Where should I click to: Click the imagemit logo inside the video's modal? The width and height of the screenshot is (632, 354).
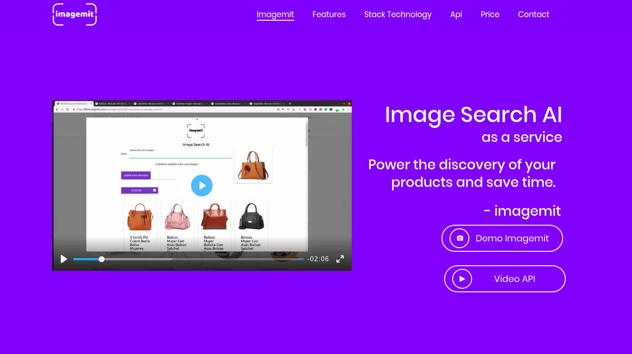196,130
